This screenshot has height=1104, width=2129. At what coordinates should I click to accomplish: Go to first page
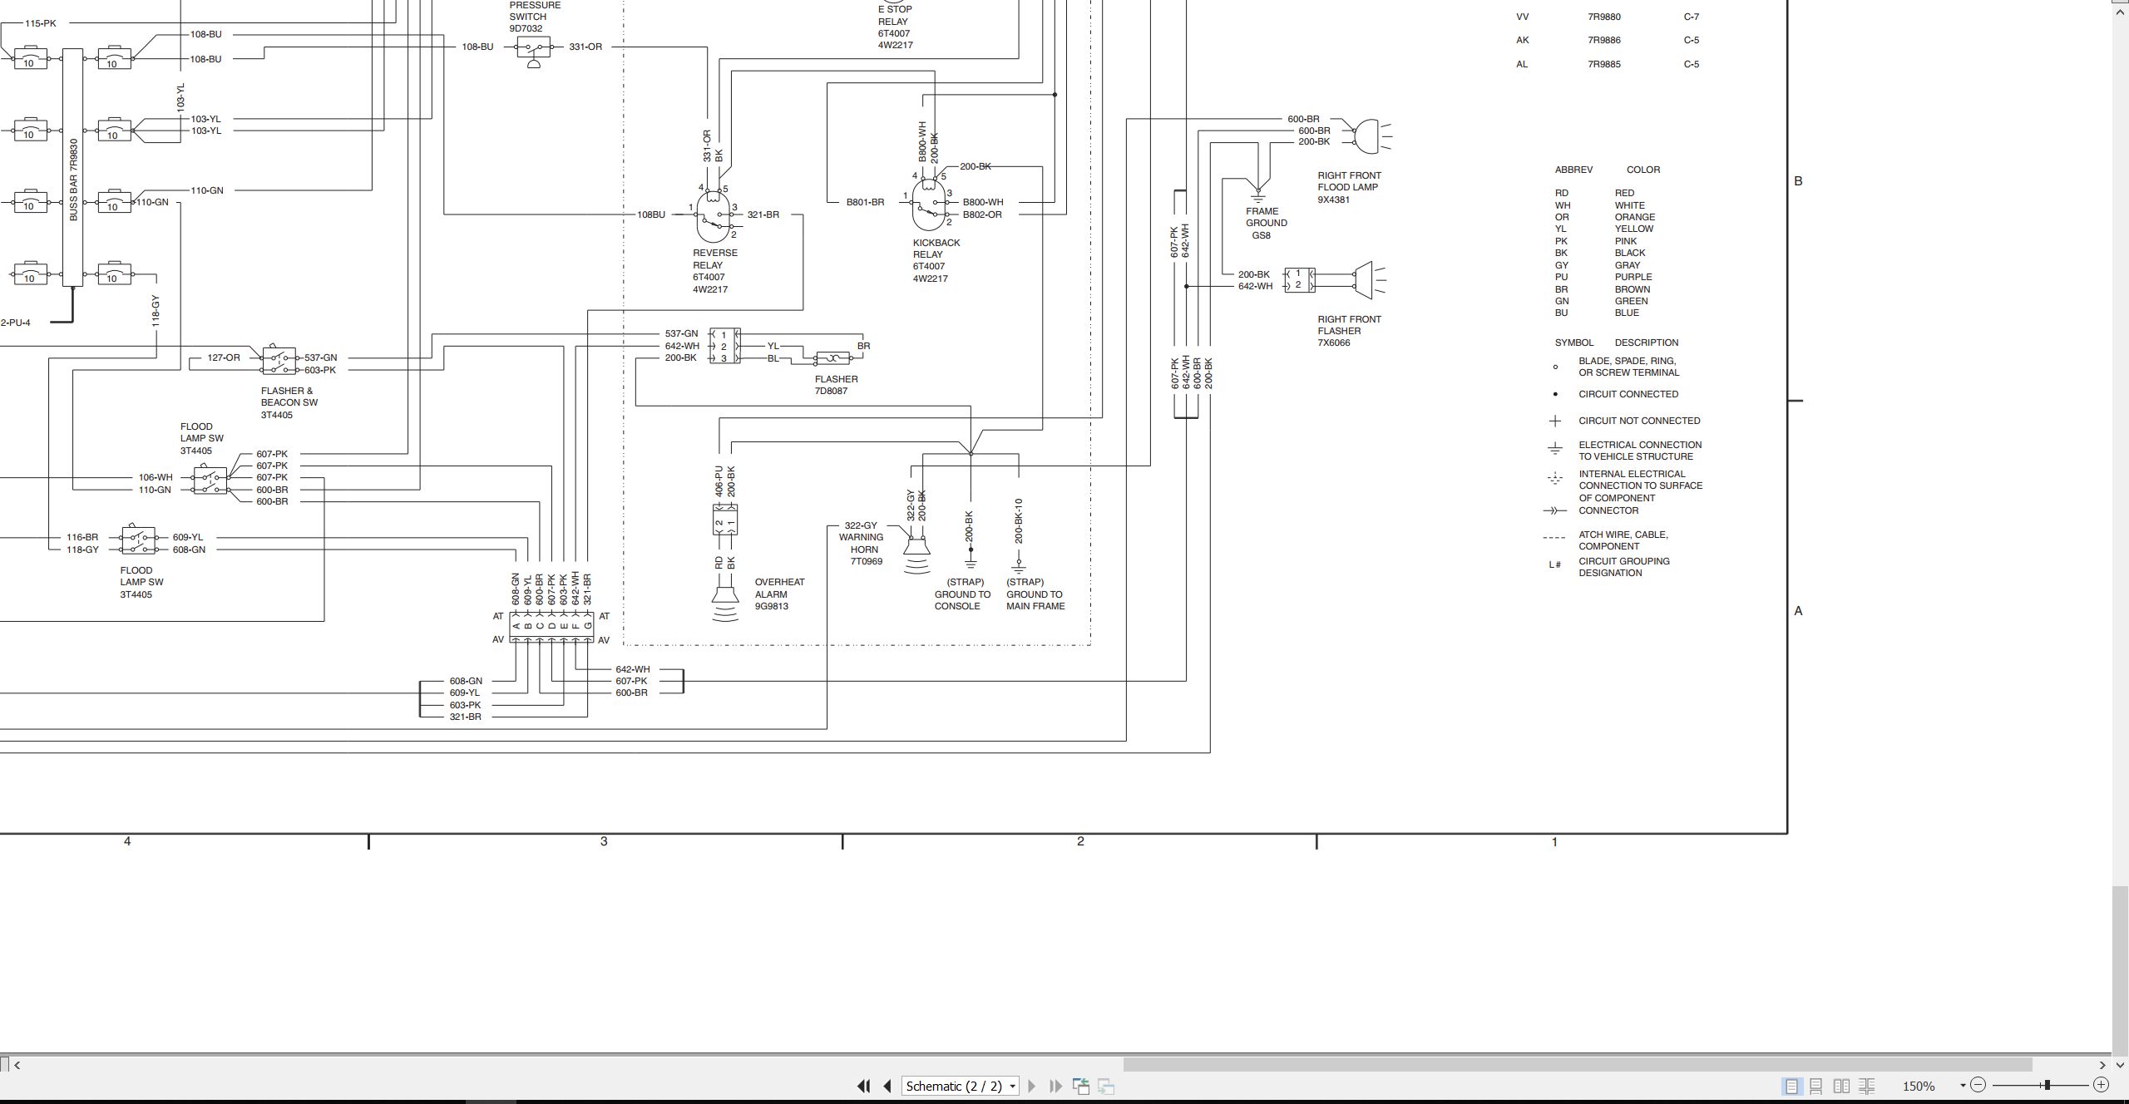863,1086
